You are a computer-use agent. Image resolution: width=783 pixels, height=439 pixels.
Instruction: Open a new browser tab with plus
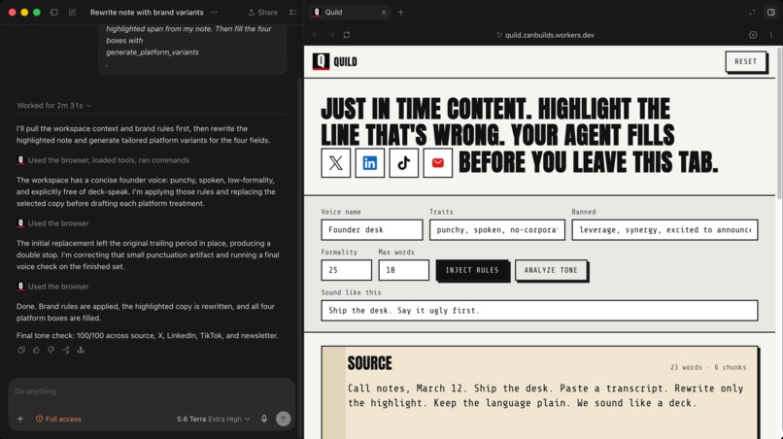click(400, 12)
